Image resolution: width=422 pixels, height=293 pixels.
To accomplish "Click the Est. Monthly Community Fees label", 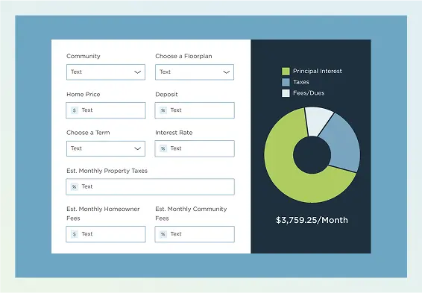I will tap(191, 214).
